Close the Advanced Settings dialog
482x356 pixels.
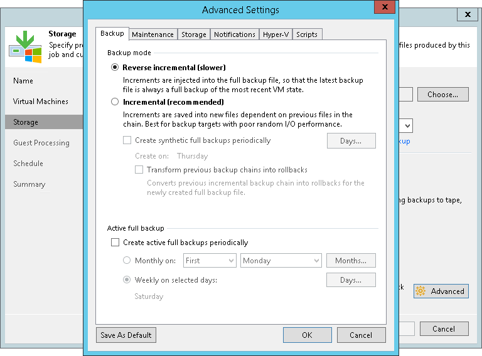[x=383, y=8]
